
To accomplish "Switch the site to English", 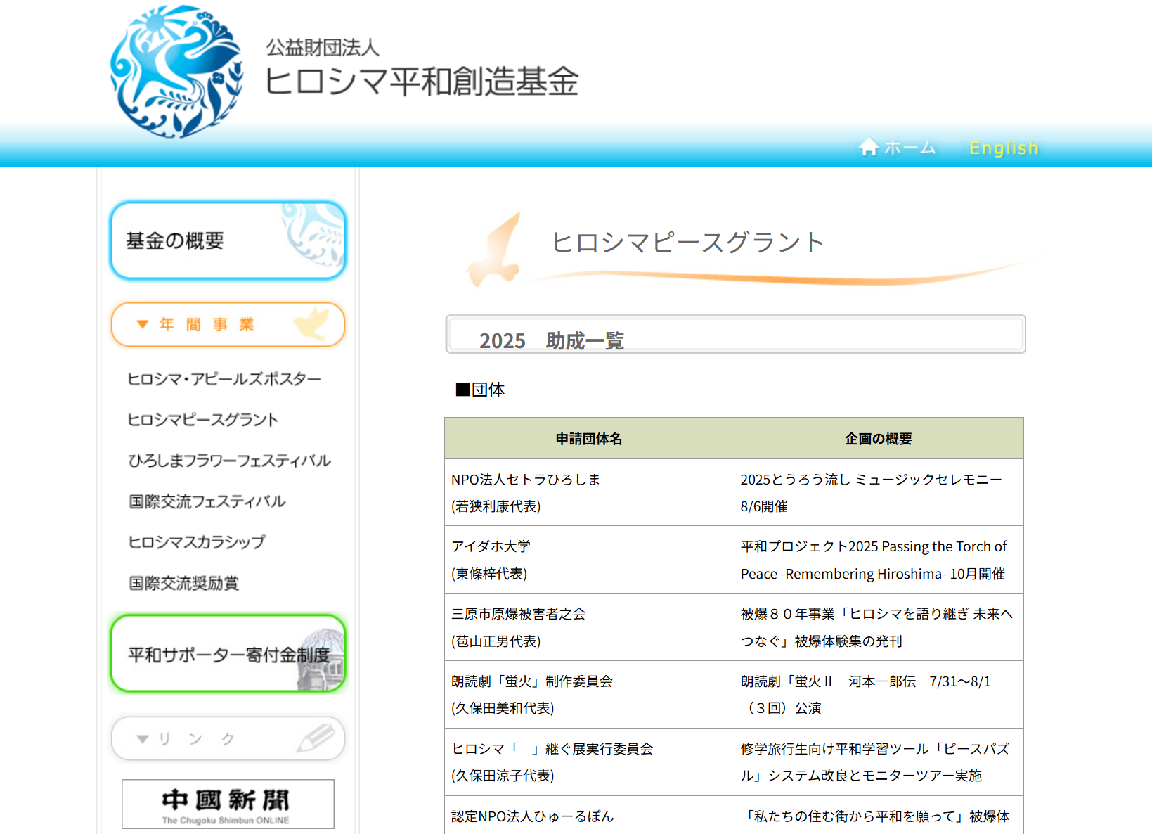I will [x=1003, y=148].
